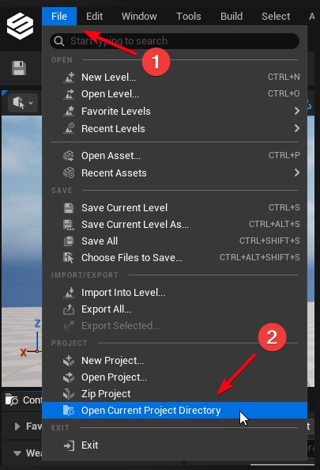Image resolution: width=320 pixels, height=470 pixels.
Task: Click the save floppy disk toolbar icon
Action: [x=19, y=68]
